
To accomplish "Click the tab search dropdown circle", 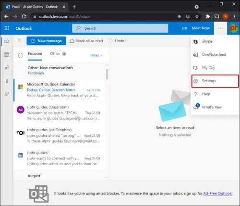I will 197,7.
